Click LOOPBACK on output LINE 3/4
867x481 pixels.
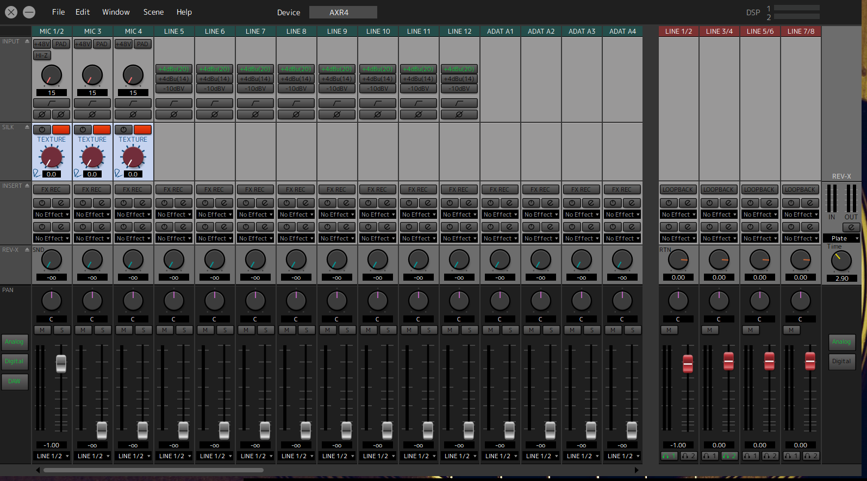pos(719,189)
